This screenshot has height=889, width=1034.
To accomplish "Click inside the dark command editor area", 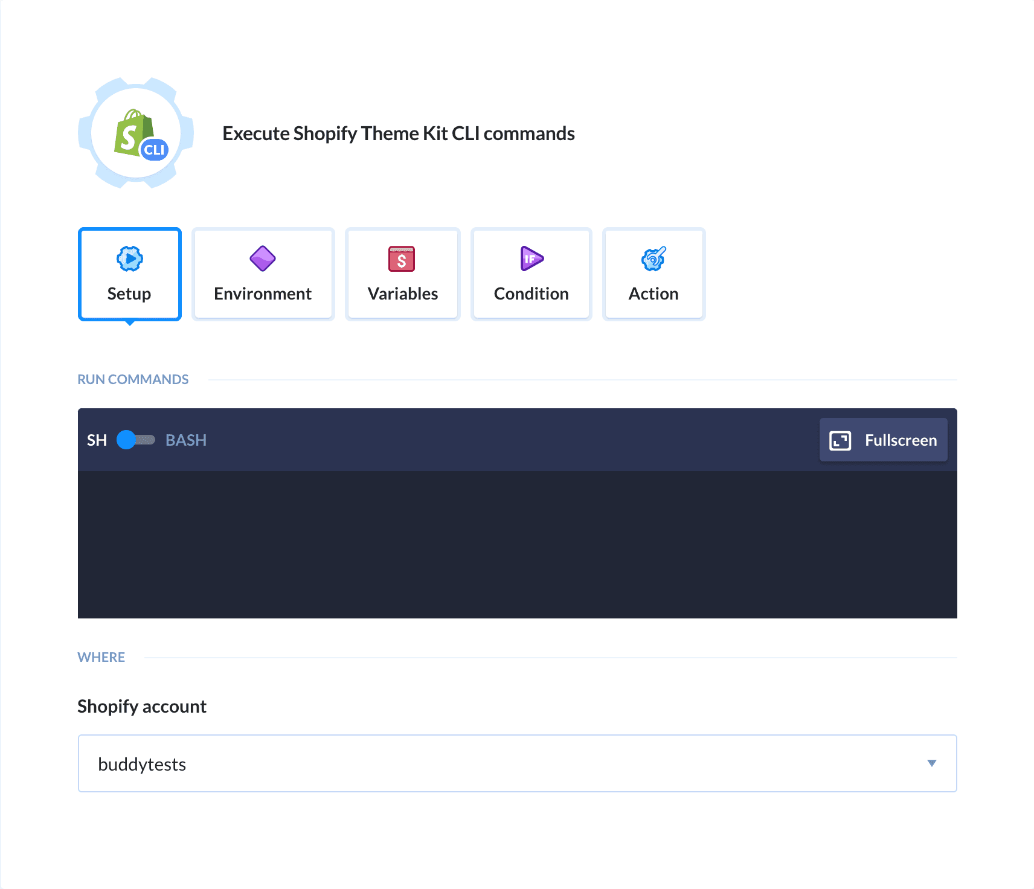I will [517, 544].
